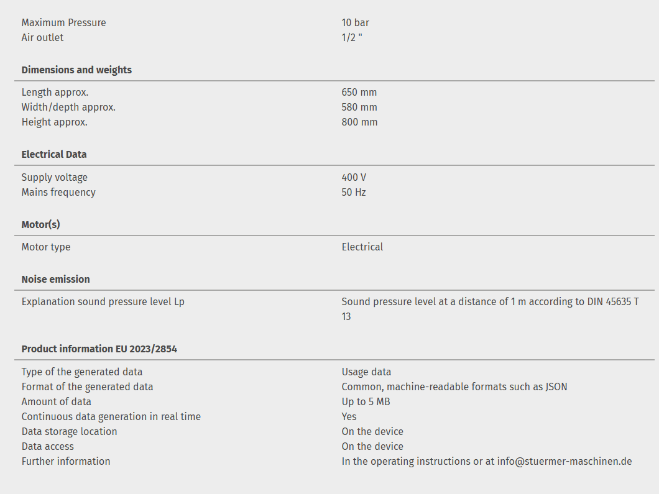Click the "Dimensions and weights" section heading
The height and width of the screenshot is (494, 659).
click(76, 70)
